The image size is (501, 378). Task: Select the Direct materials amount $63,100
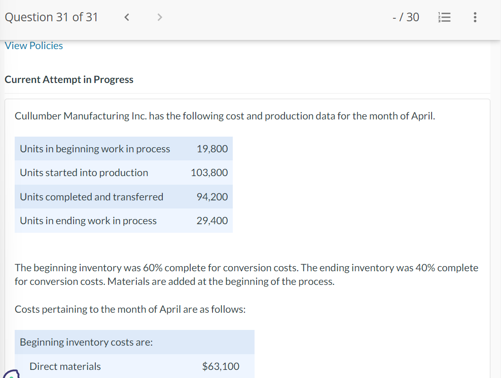coord(221,366)
